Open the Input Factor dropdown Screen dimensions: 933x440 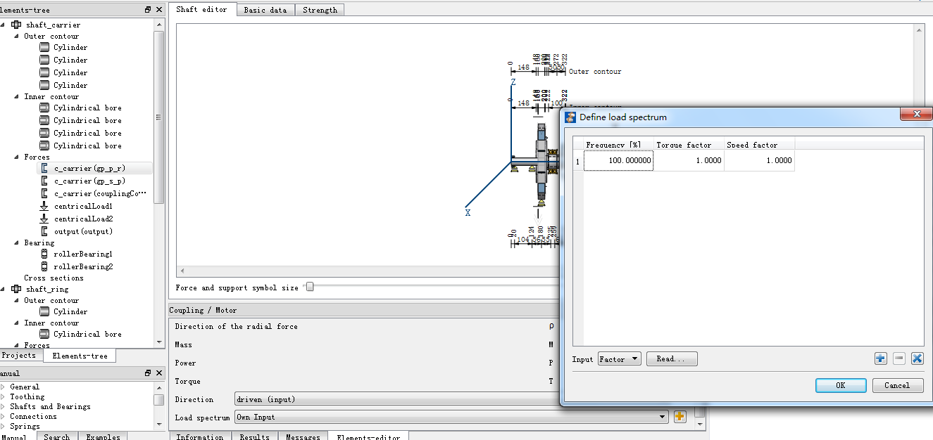coord(619,358)
